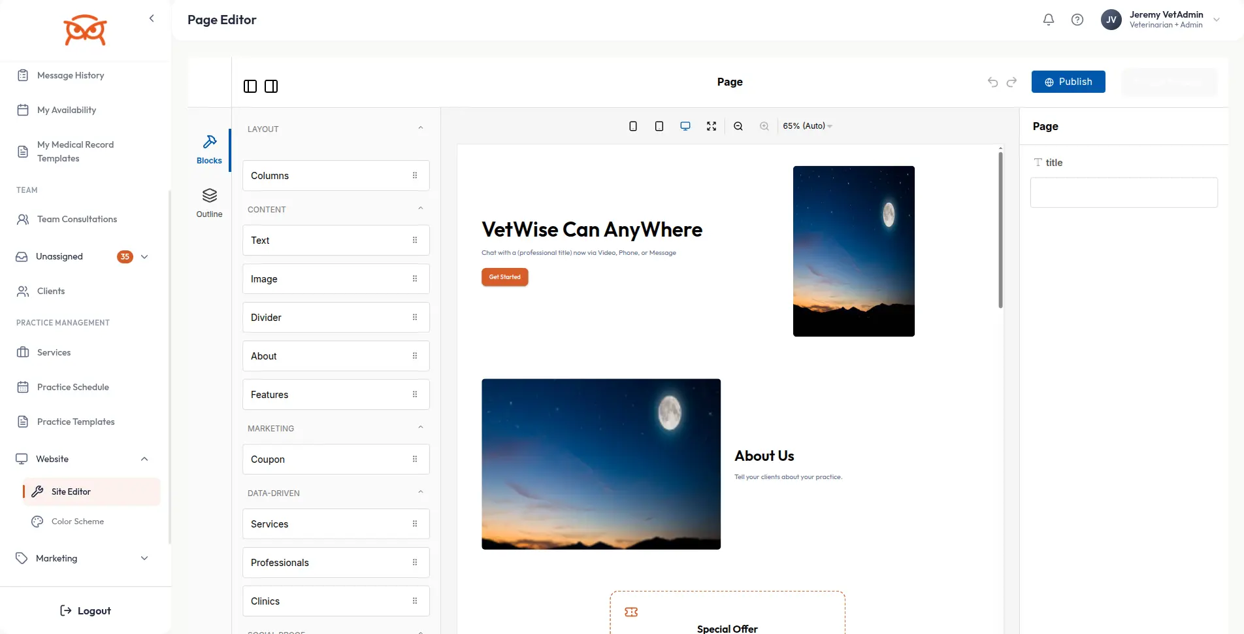This screenshot has width=1244, height=634.
Task: Open the Blocks tab
Action: pyautogui.click(x=209, y=150)
